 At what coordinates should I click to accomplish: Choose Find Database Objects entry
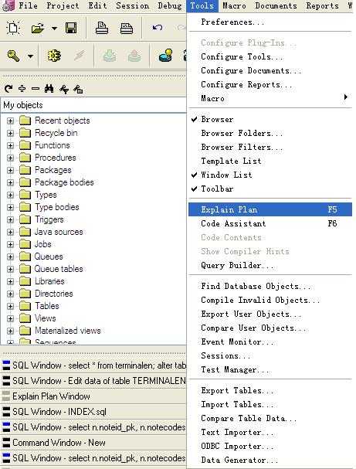point(270,286)
